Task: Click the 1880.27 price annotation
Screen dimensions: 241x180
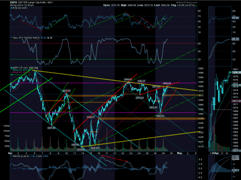Action: point(142,81)
